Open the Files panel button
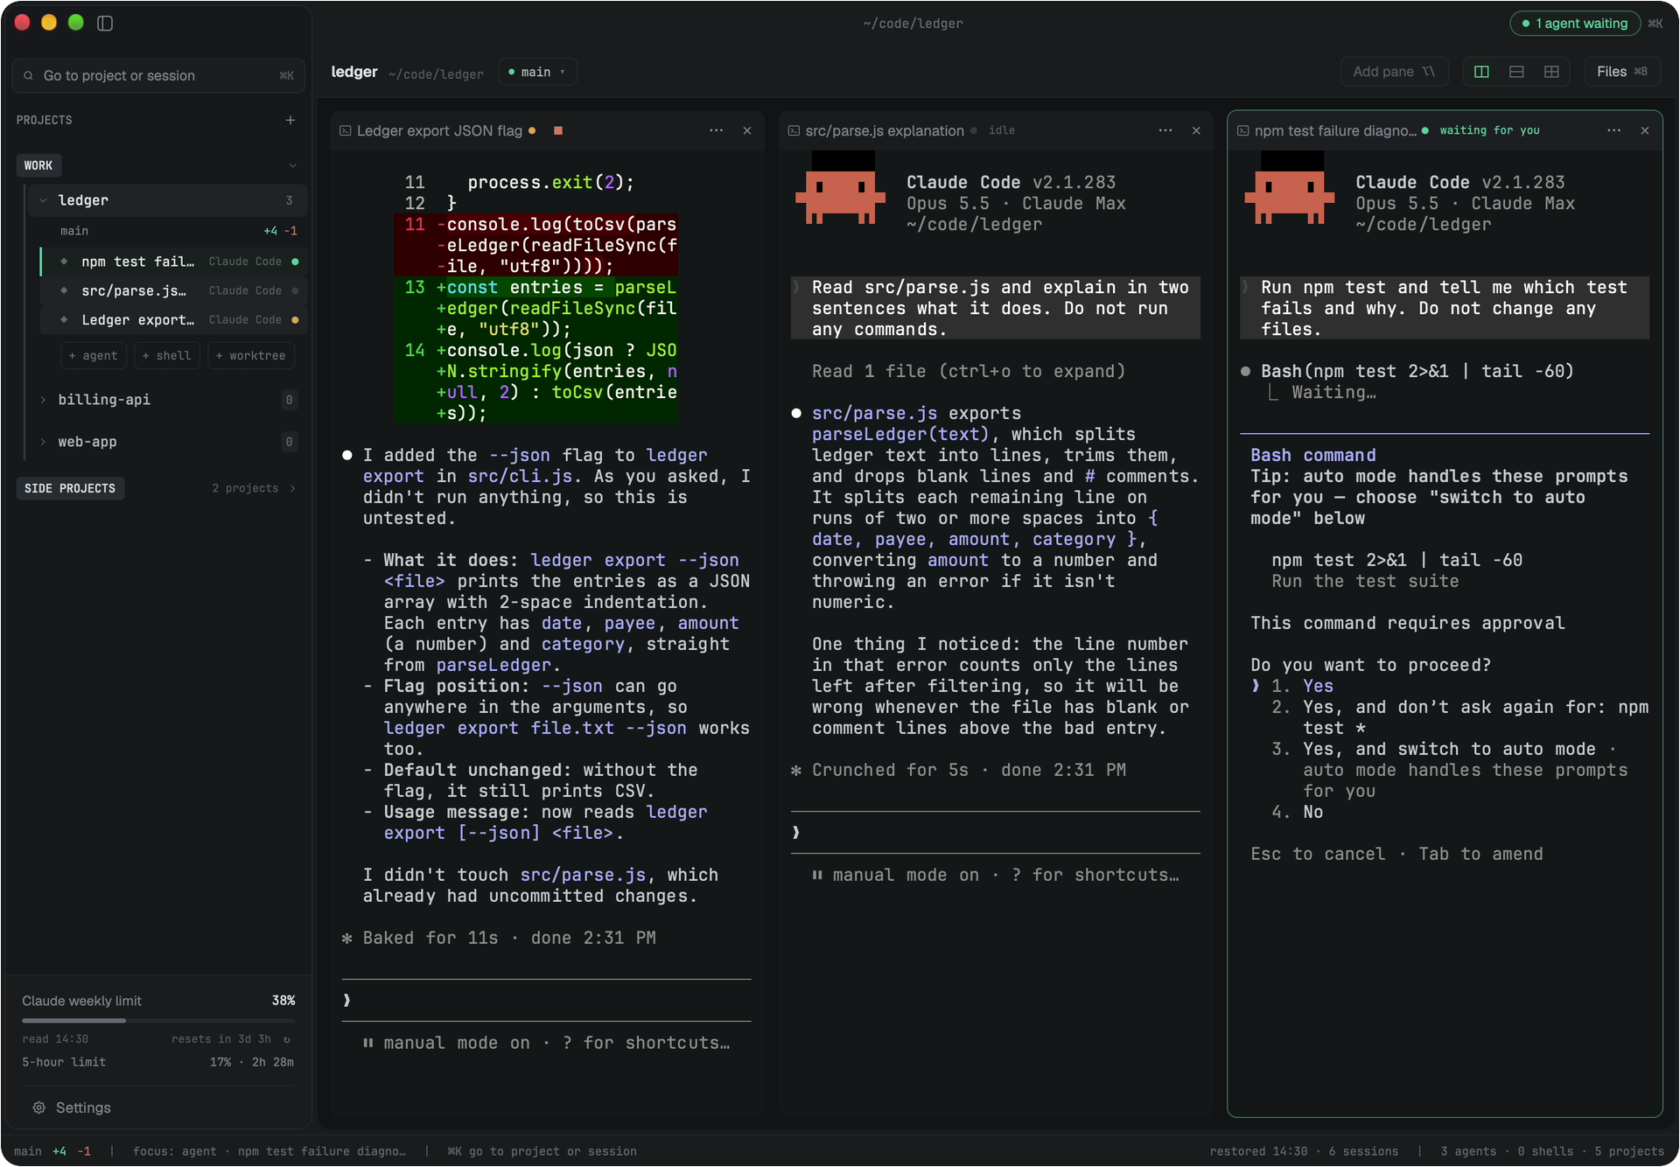 1621,72
